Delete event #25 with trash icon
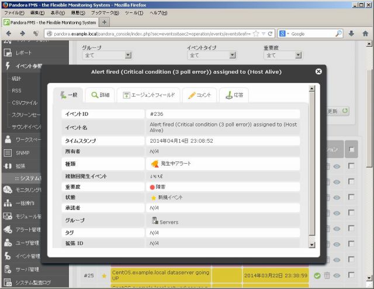 (x=327, y=276)
